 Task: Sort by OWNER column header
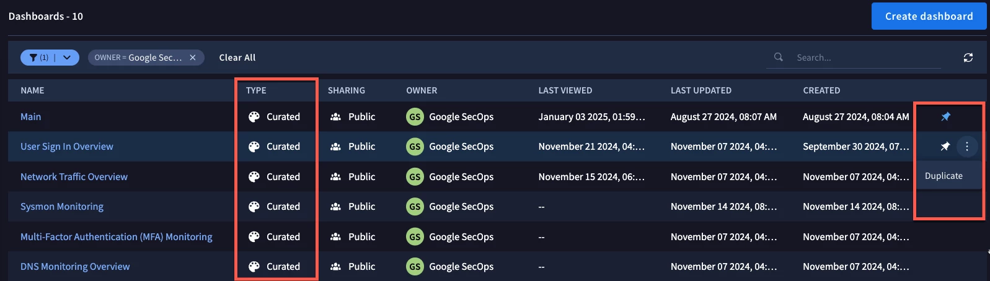tap(422, 90)
